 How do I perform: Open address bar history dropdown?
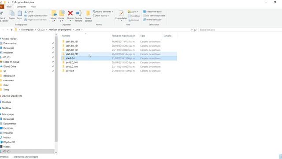[192, 30]
